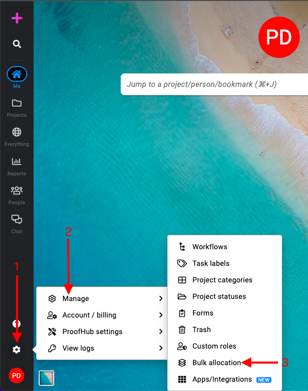Expand ProofHub settings submenu arrow
The height and width of the screenshot is (391, 308).
(x=161, y=332)
